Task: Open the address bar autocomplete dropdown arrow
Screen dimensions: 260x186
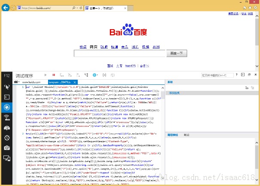Action: (77, 8)
